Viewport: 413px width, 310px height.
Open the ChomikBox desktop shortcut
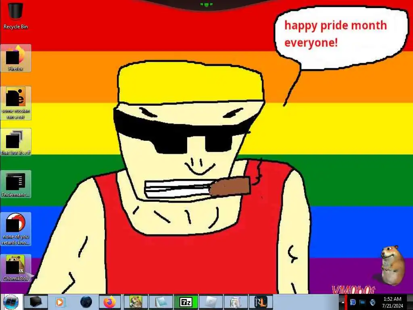tap(16, 268)
